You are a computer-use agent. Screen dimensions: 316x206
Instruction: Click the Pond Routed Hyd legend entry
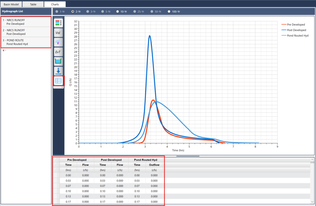[297, 36]
